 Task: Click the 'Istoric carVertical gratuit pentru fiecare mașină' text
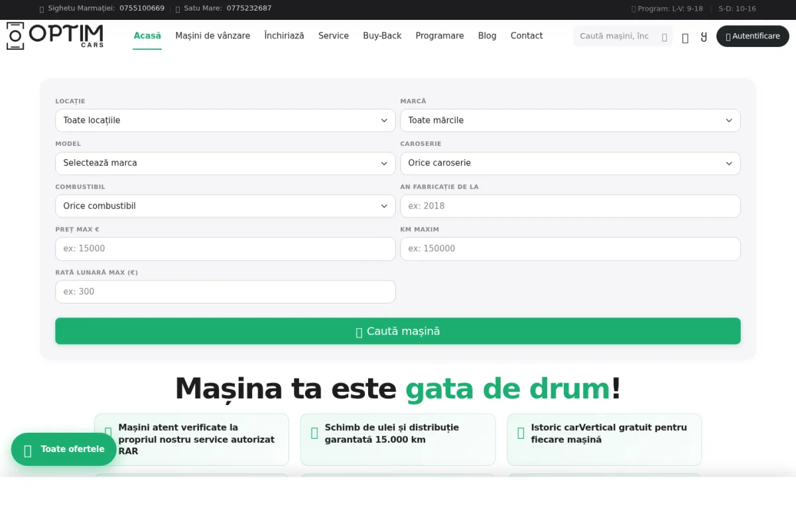(609, 434)
